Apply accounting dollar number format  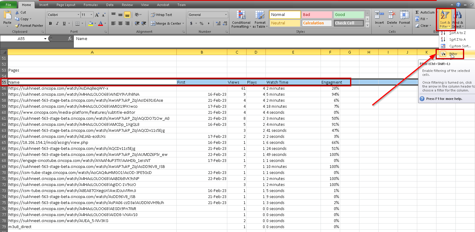(x=191, y=23)
